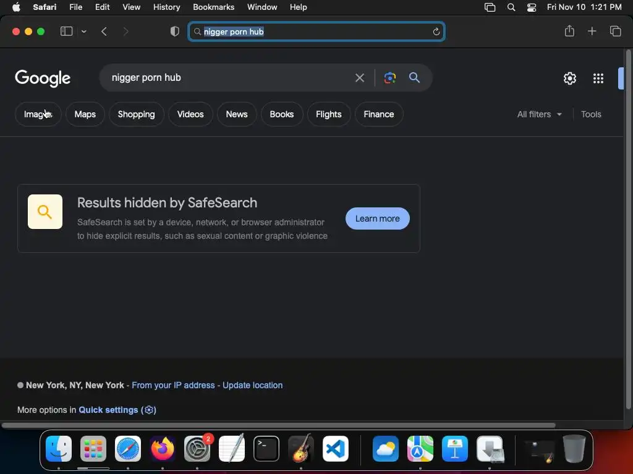The image size is (633, 474).
Task: Switch to News results
Action: pos(237,114)
